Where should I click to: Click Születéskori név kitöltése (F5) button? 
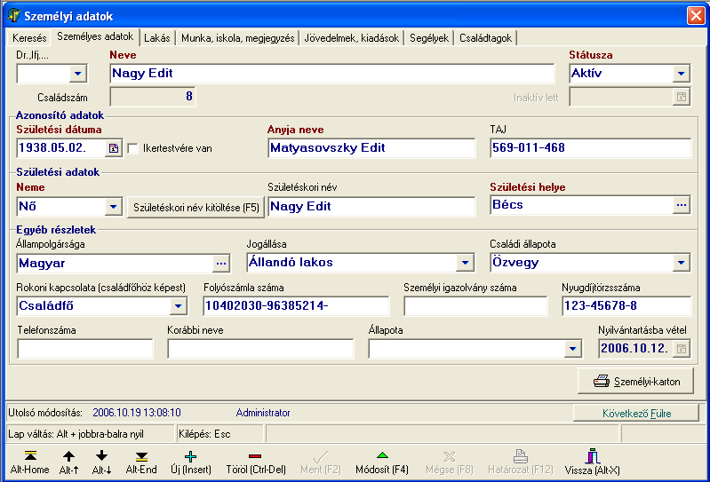195,207
